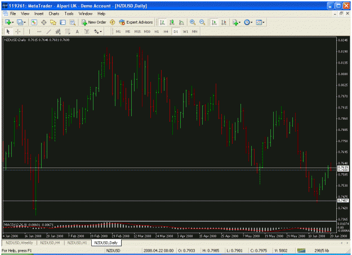The width and height of the screenshot is (352, 255).
Task: Open the Tools menu
Action: (69, 14)
